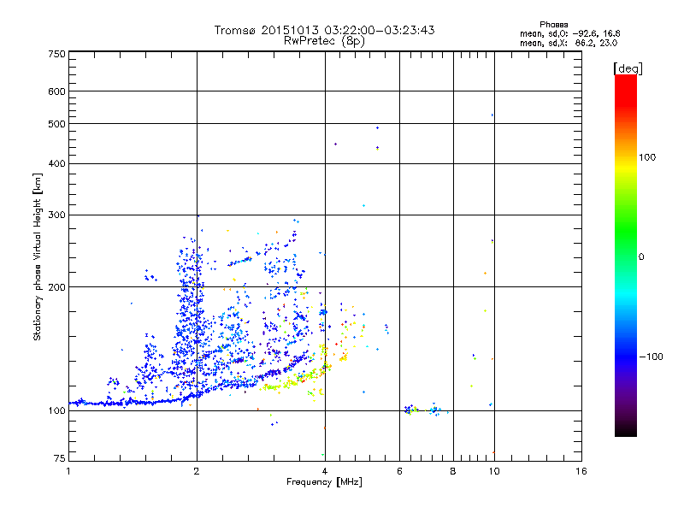Click the colorbar tick label '-100'
The height and width of the screenshot is (513, 684).
(x=651, y=357)
